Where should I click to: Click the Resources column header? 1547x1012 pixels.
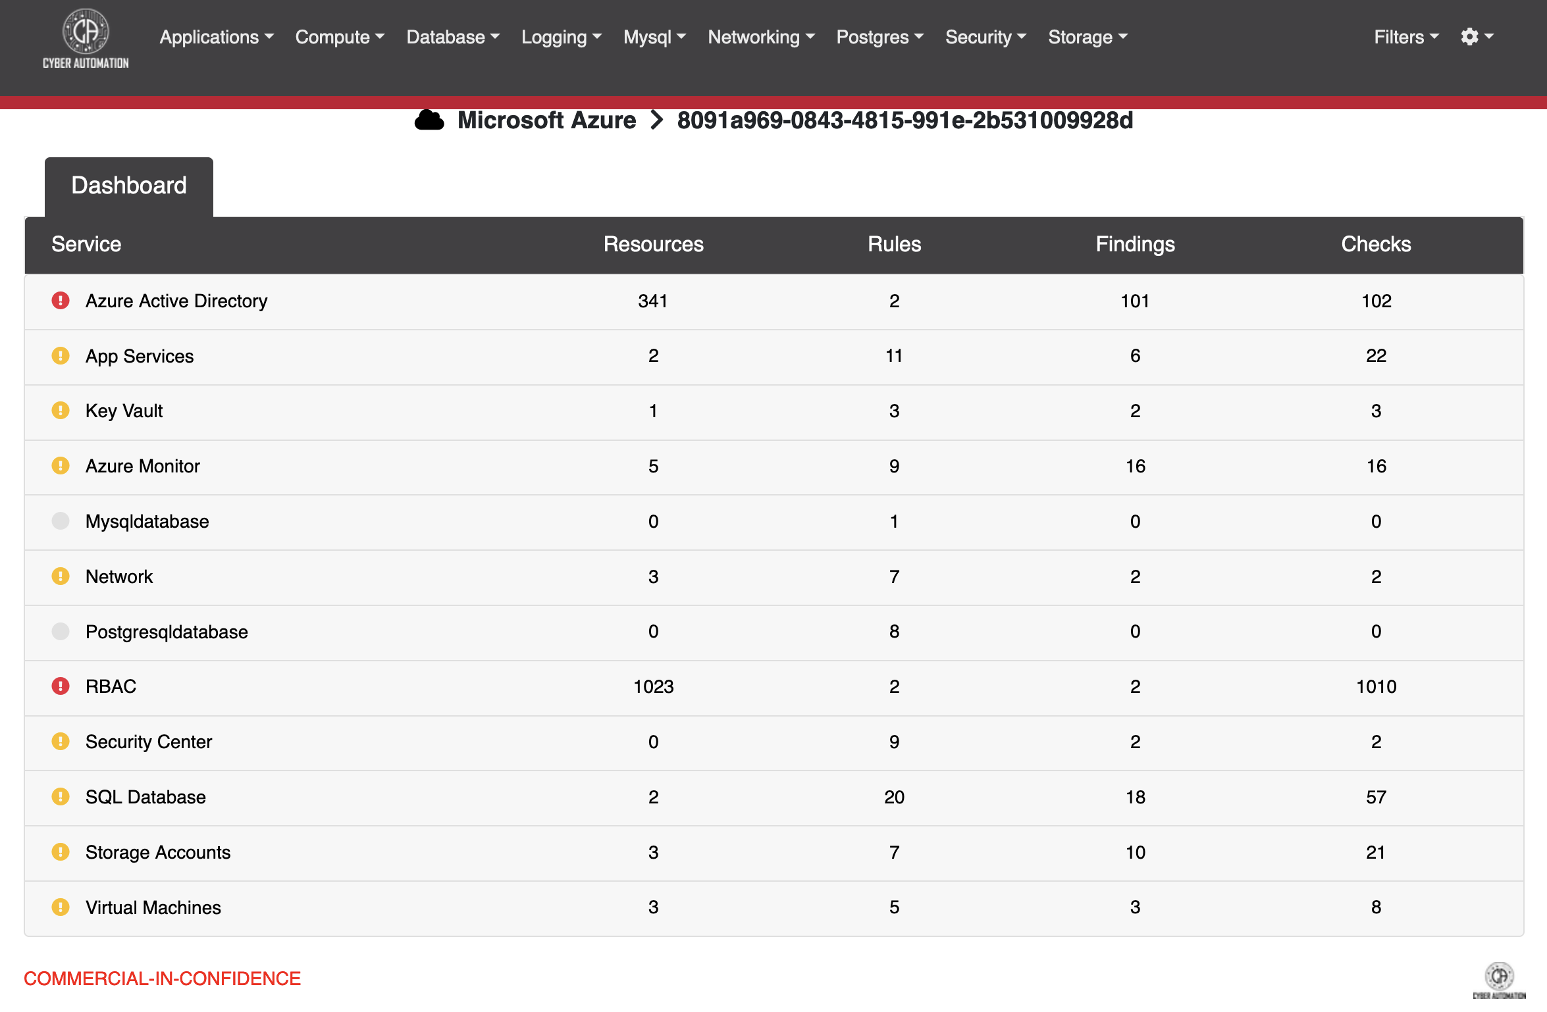pos(654,244)
